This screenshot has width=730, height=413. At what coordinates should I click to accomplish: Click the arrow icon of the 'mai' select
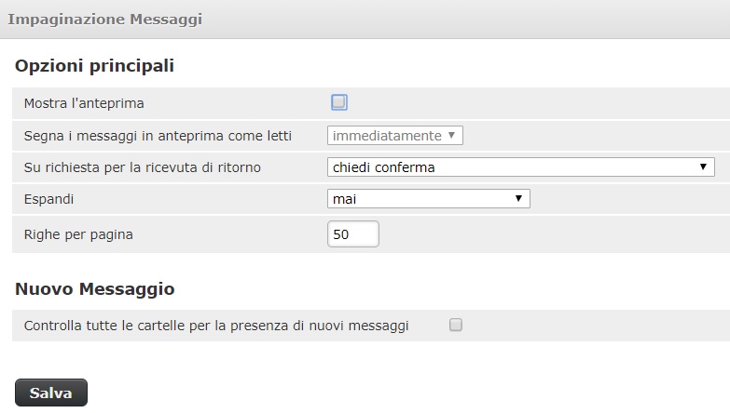[x=518, y=198]
